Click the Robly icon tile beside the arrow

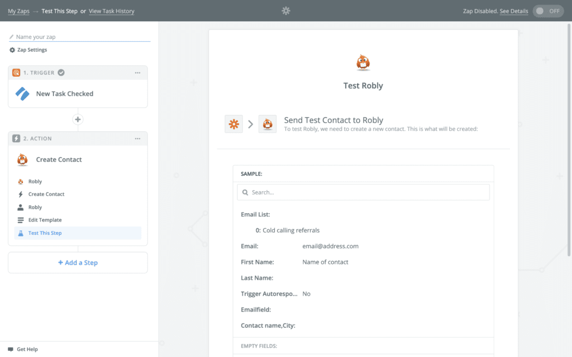268,124
